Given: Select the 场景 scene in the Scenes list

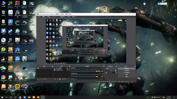Looking at the screenshot, I should click(x=45, y=68).
